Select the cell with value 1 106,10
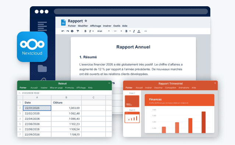 coord(66,134)
